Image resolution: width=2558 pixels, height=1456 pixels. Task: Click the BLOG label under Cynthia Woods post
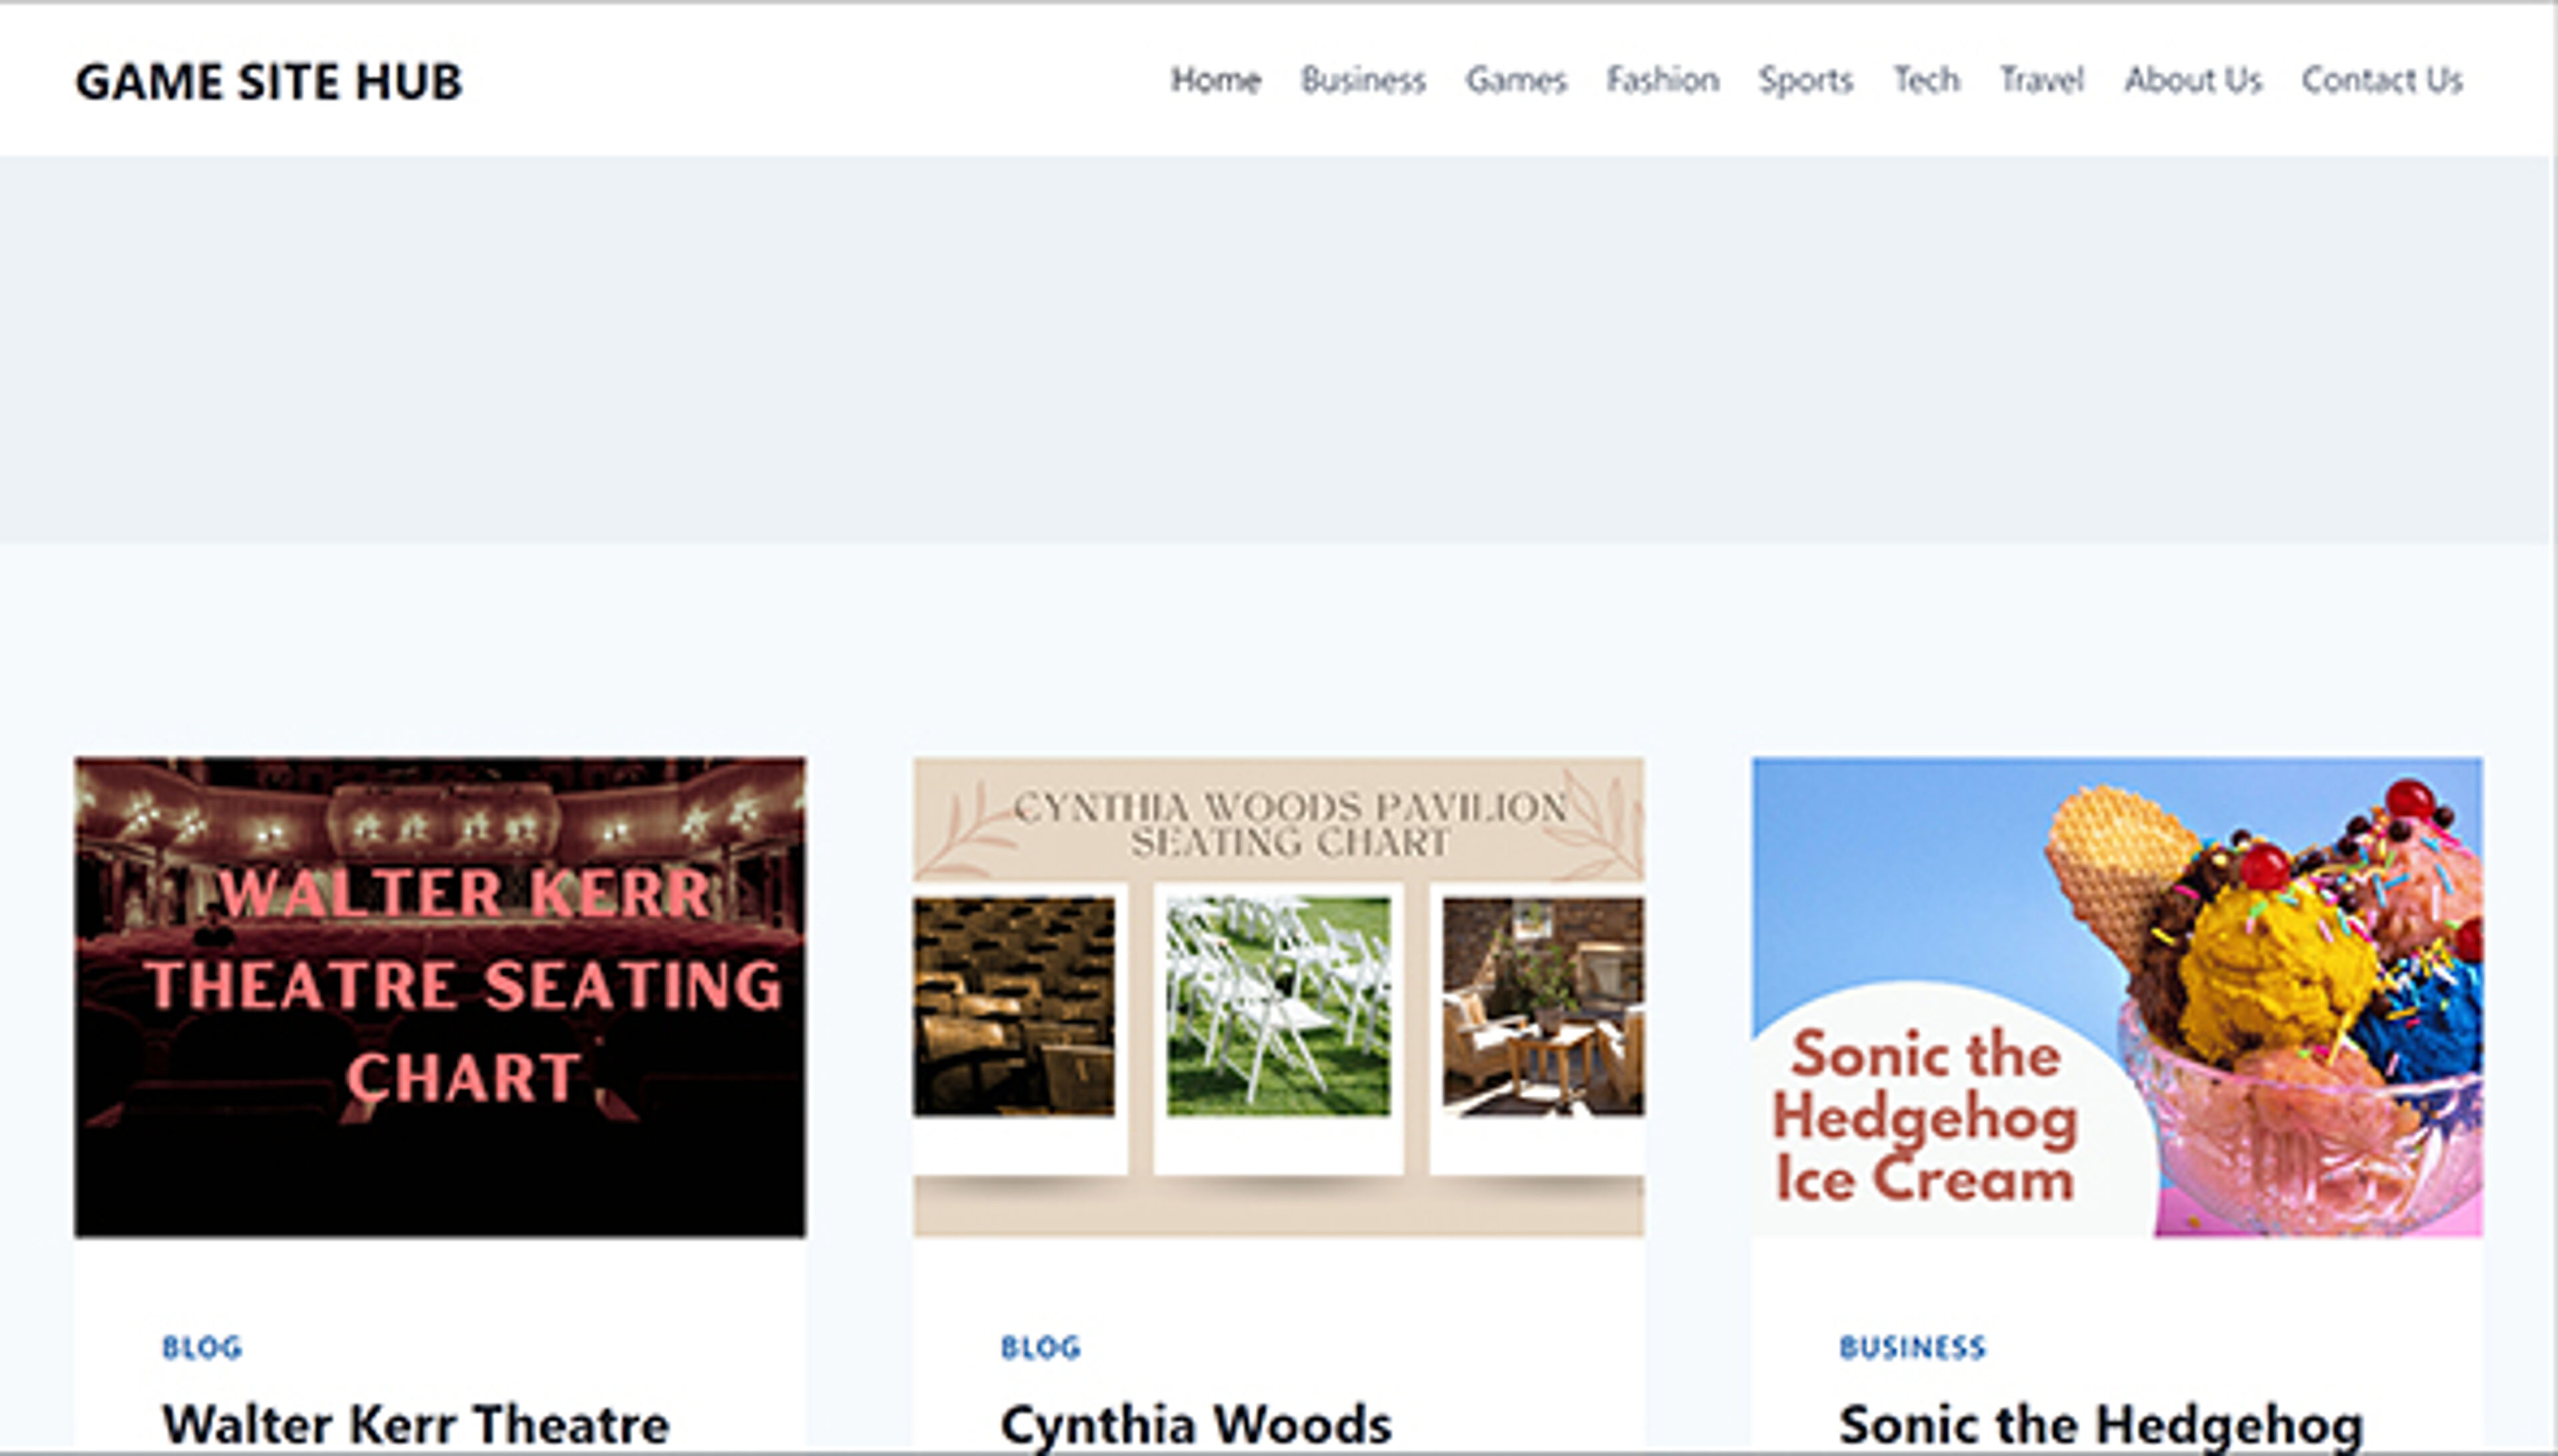(1040, 1347)
